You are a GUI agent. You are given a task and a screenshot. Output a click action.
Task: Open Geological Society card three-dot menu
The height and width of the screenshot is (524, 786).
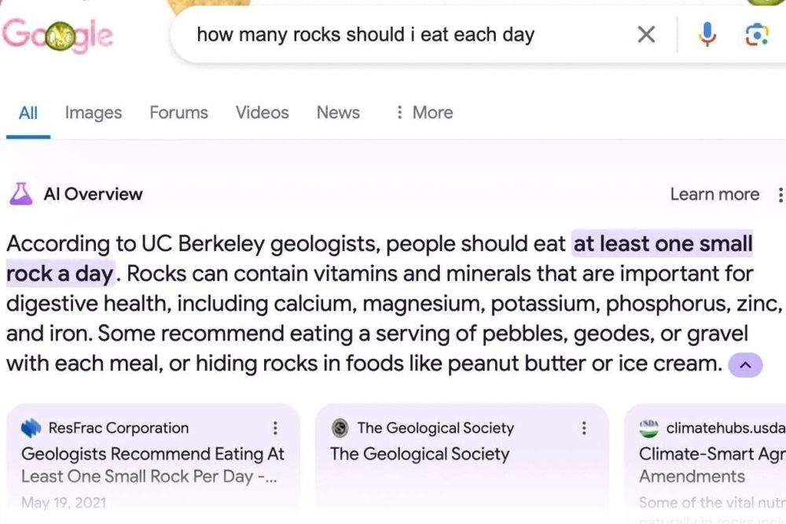[x=583, y=428]
